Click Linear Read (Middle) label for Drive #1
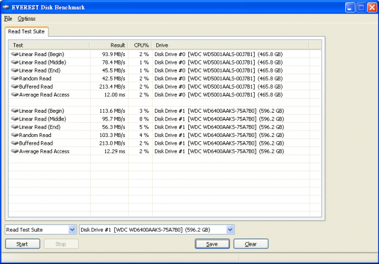Screen dimensions: 379x264 coord(43,119)
